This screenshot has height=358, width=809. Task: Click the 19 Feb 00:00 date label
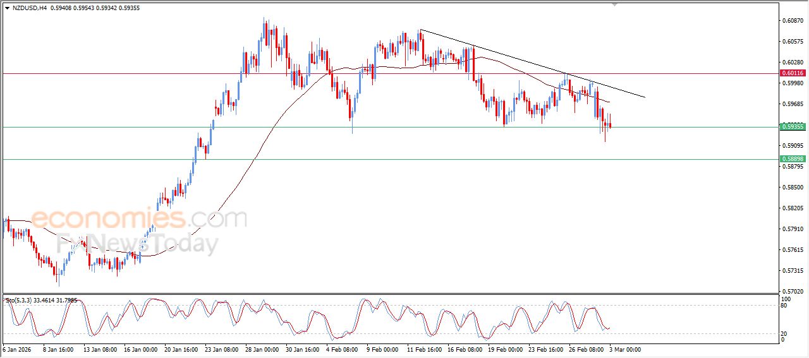[x=505, y=349]
